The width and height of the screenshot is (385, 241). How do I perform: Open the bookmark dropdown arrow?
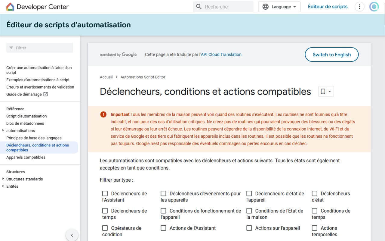tap(330, 91)
